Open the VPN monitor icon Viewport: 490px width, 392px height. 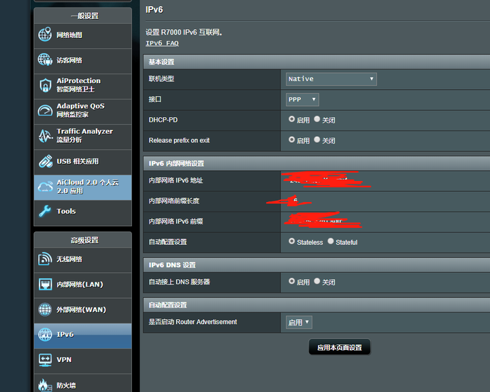(x=45, y=360)
